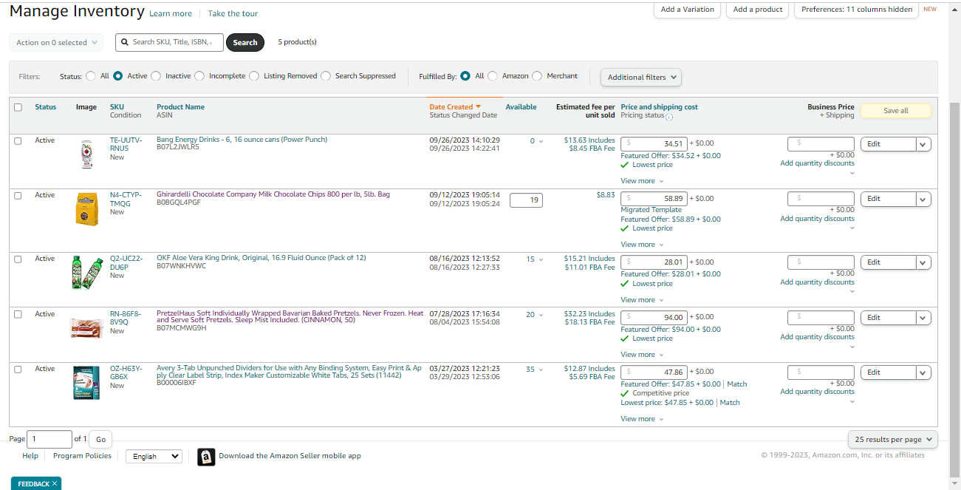The image size is (961, 490).
Task: Select the Ghirardelli row checkbox
Action: (18, 195)
